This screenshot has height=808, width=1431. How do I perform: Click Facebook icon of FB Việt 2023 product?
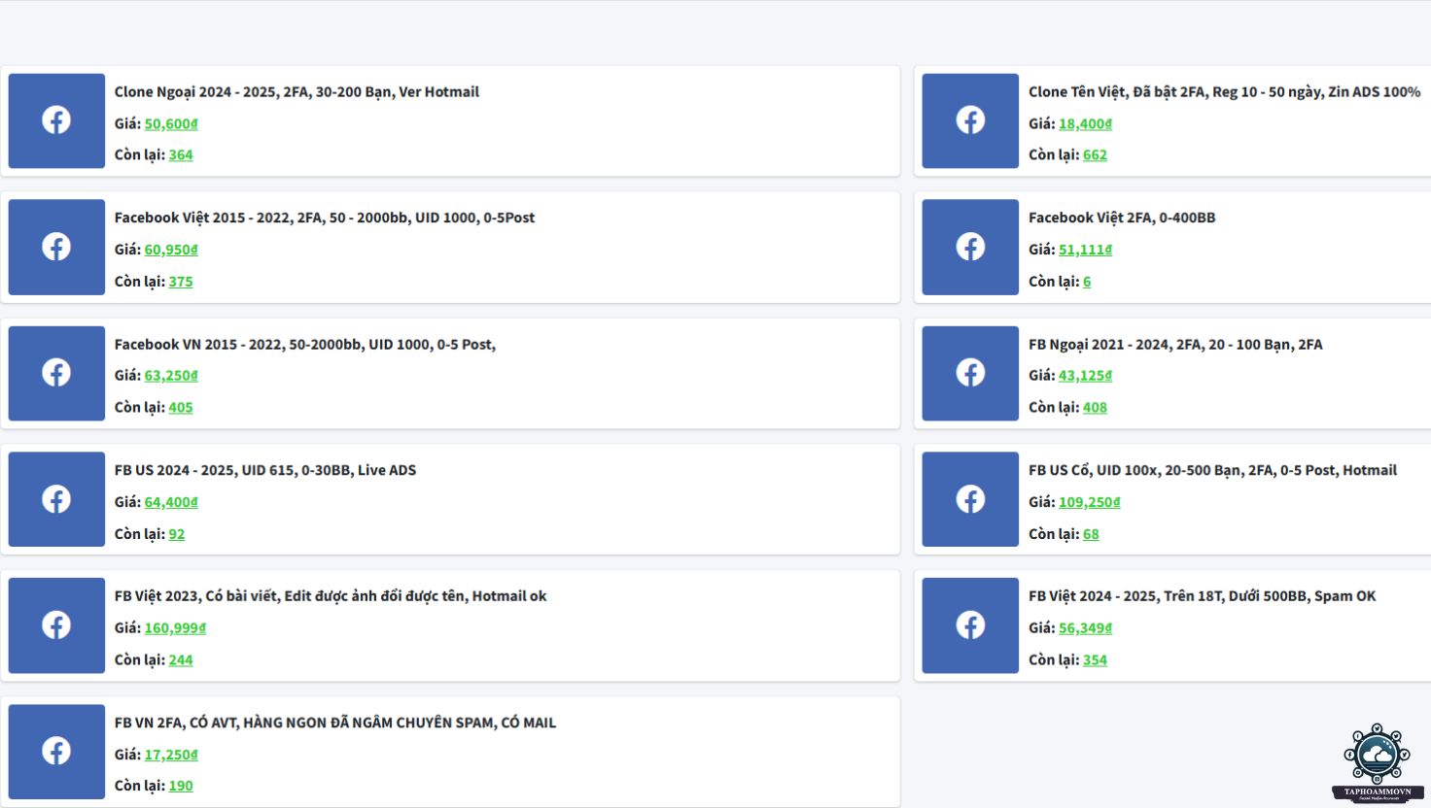pos(56,625)
